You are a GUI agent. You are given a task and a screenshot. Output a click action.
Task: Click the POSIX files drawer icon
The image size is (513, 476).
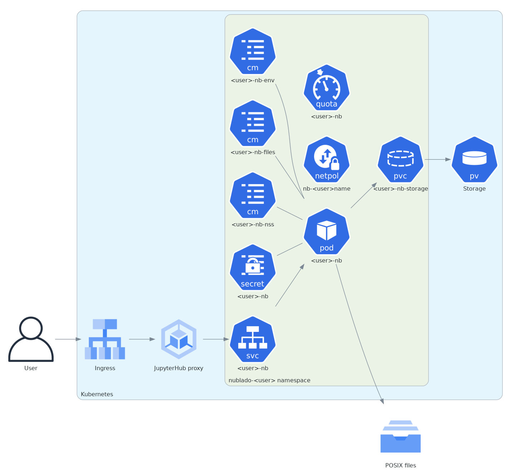tap(400, 436)
